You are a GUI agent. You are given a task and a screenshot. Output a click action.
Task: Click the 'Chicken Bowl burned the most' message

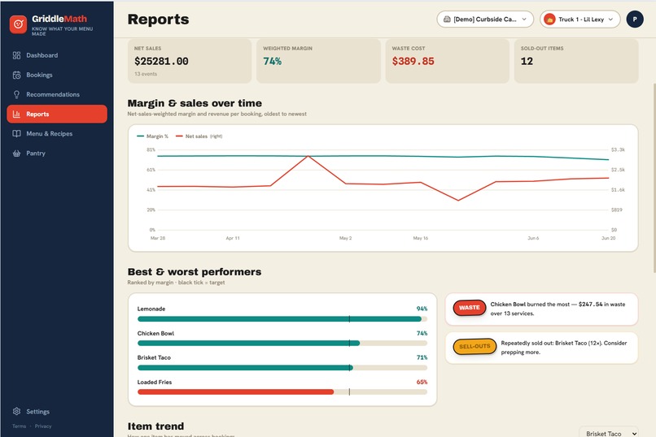pyautogui.click(x=558, y=309)
